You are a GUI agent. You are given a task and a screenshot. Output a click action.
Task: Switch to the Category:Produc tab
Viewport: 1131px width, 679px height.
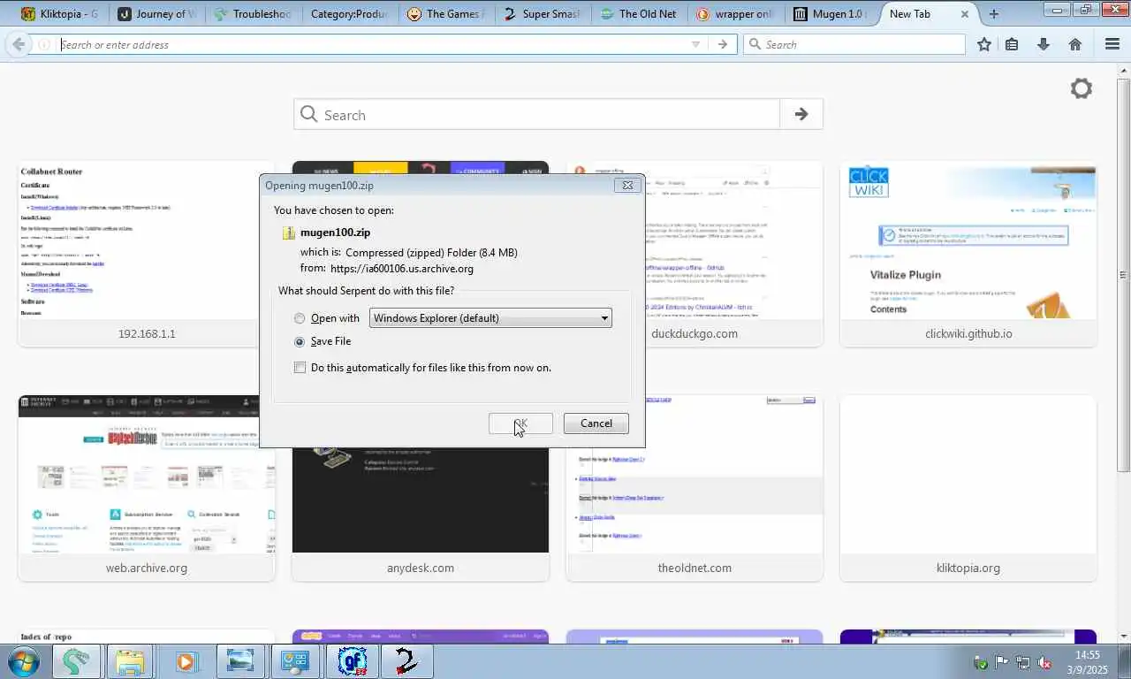pos(349,14)
